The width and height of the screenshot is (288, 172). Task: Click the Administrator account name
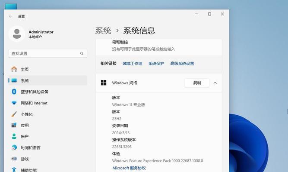pos(41,32)
